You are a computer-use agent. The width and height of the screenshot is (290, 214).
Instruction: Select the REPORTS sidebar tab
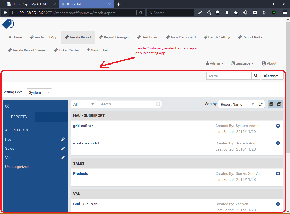(19, 117)
